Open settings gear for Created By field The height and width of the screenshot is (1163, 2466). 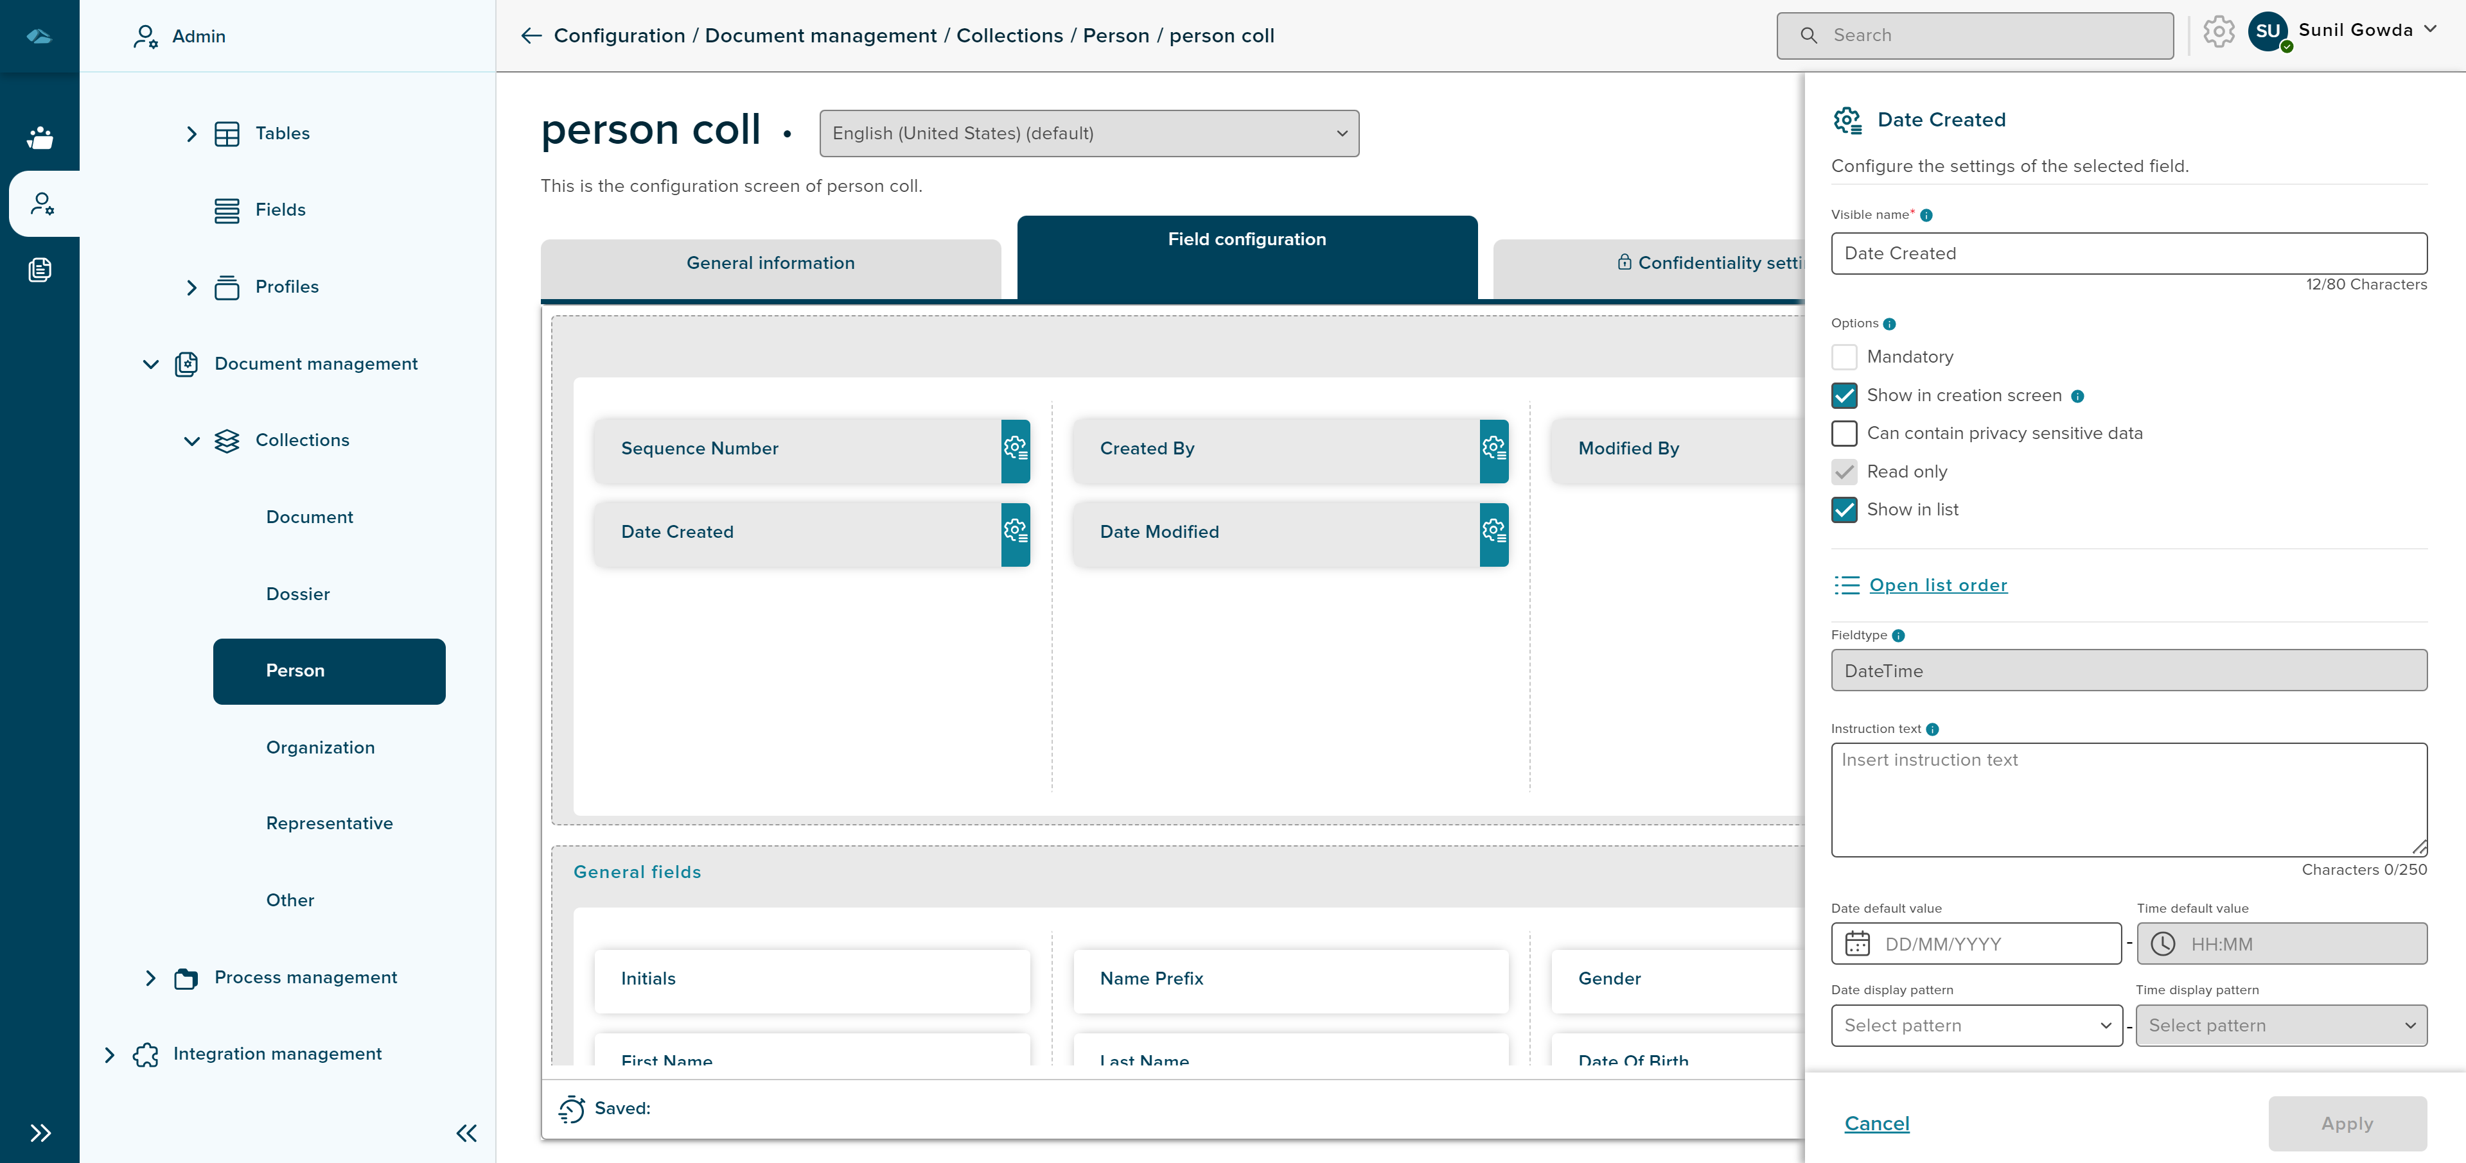click(1493, 449)
